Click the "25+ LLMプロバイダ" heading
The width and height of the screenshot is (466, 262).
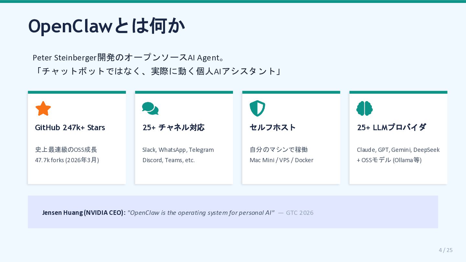tap(392, 128)
